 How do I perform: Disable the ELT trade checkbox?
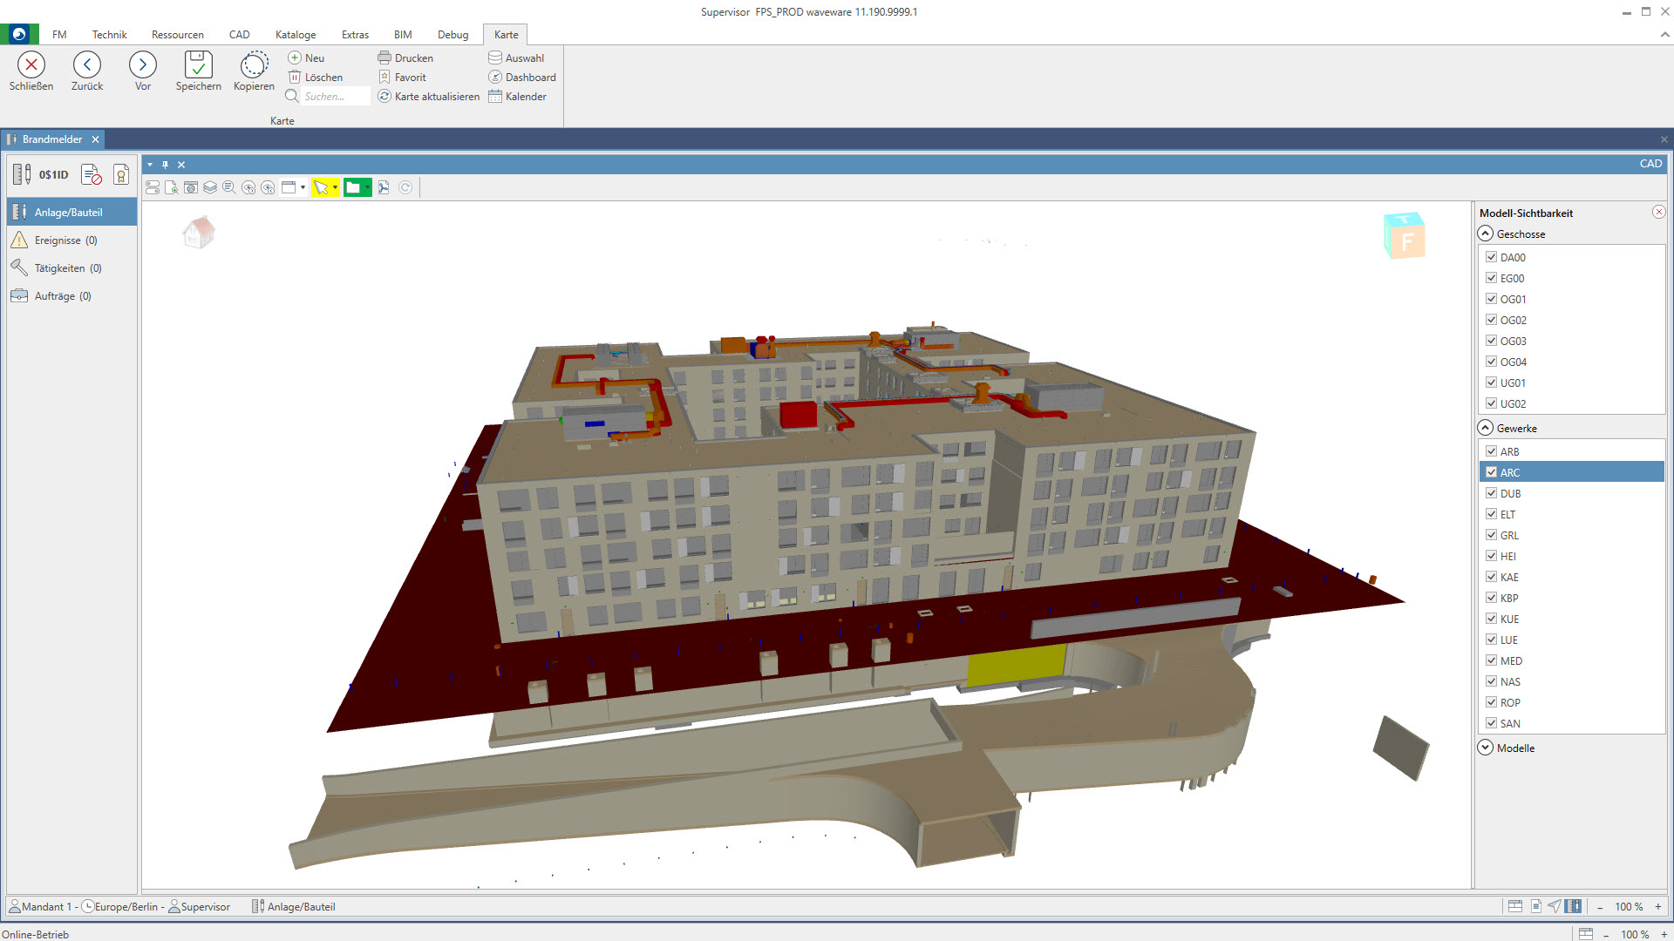pos(1491,514)
